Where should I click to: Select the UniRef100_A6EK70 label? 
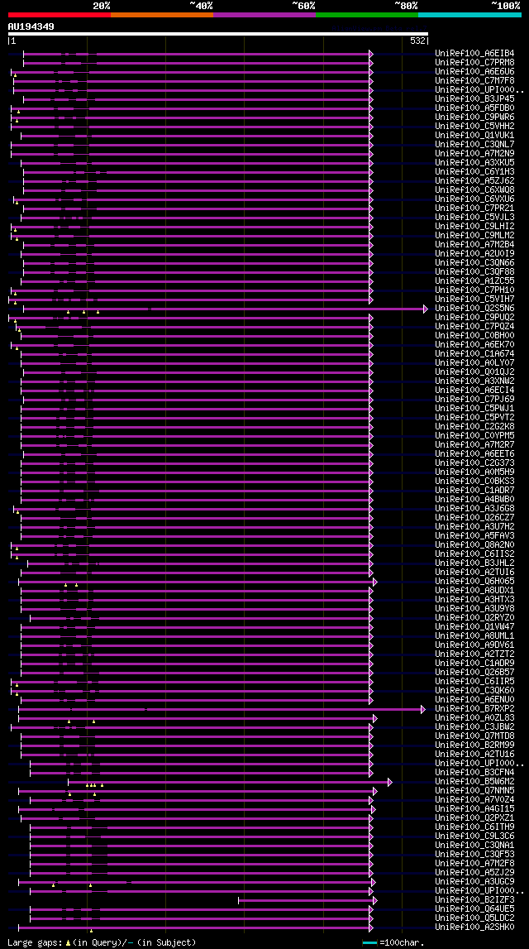coord(474,344)
